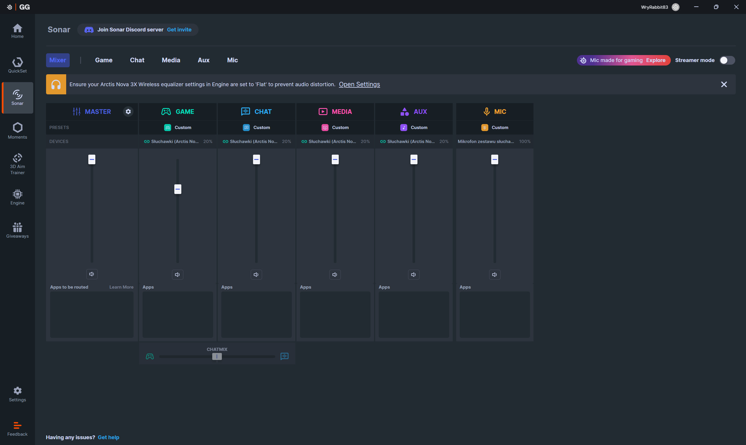The width and height of the screenshot is (746, 445).
Task: Open the Engine section
Action: click(17, 197)
